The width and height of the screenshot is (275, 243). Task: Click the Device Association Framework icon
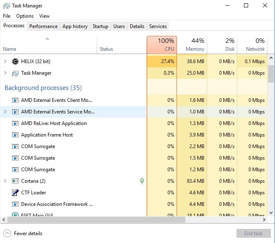[15, 204]
